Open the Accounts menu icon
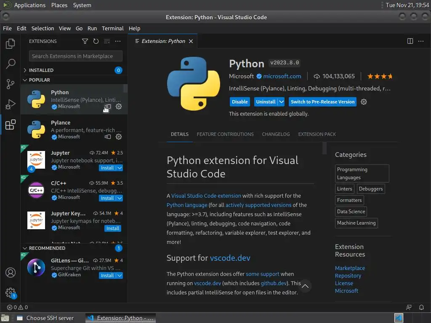The width and height of the screenshot is (431, 323). pos(11,273)
